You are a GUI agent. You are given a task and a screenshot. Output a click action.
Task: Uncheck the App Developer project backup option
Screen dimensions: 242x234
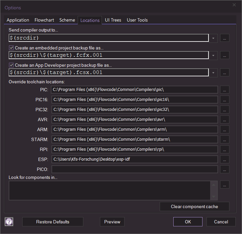(x=12, y=65)
